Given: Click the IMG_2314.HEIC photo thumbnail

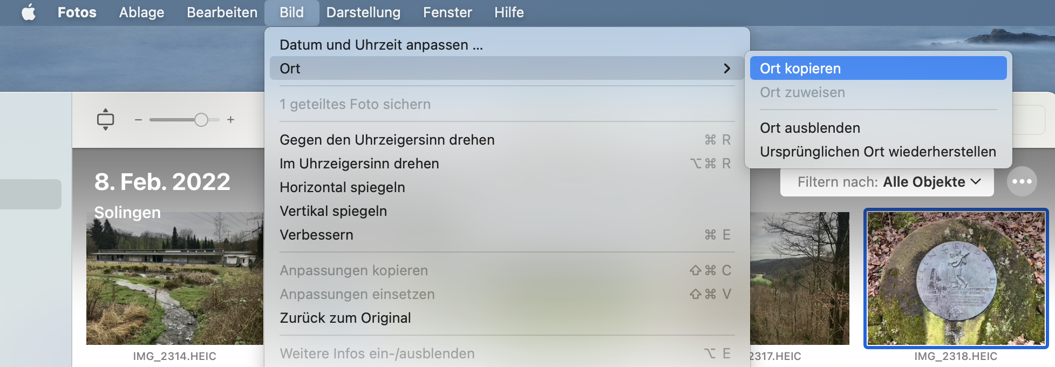Looking at the screenshot, I should pyautogui.click(x=174, y=278).
